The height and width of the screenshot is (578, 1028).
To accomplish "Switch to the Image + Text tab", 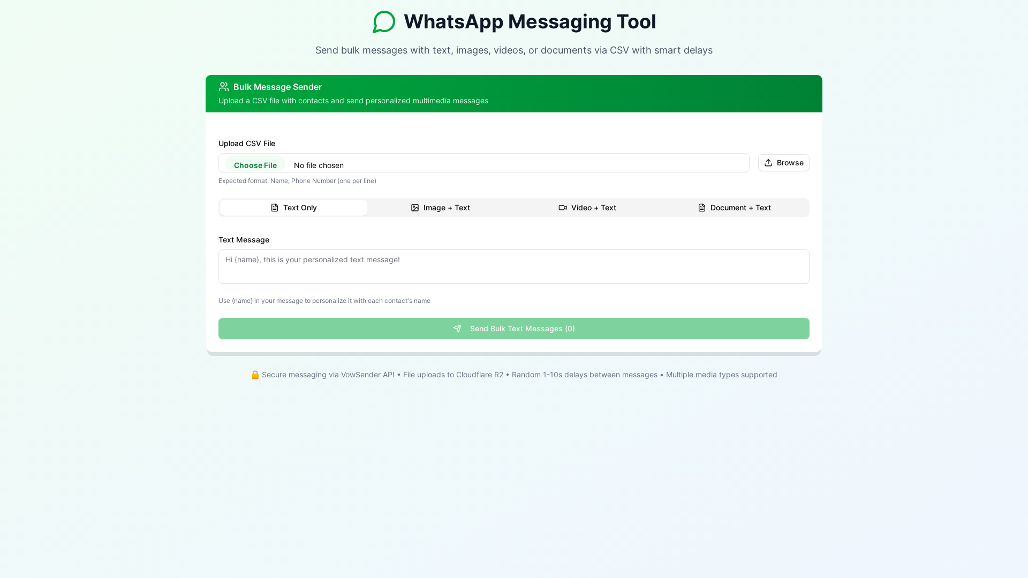I will (x=440, y=208).
